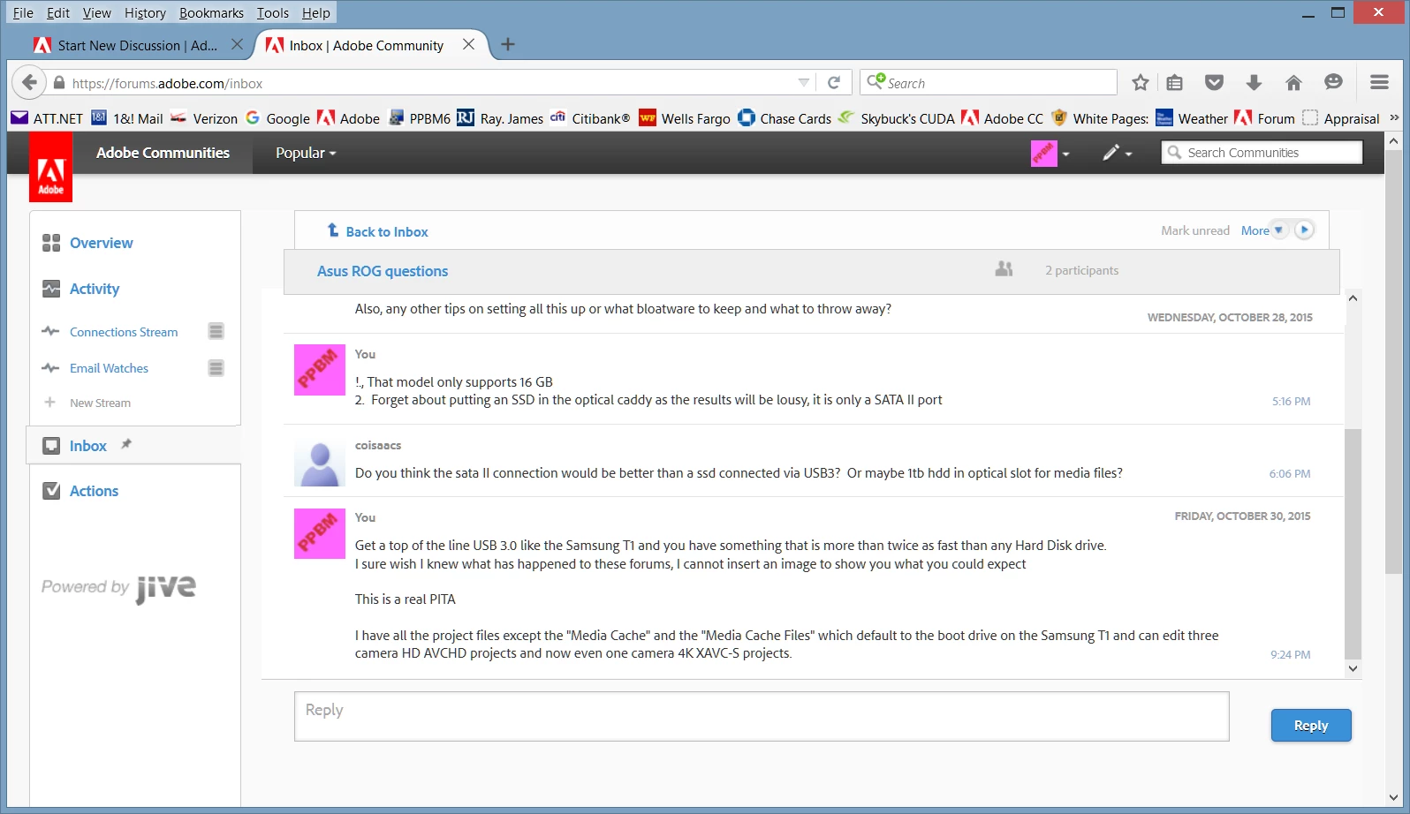Open the Wells Fargo bookmark
Viewport: 1410px width, 814px height.
(685, 118)
